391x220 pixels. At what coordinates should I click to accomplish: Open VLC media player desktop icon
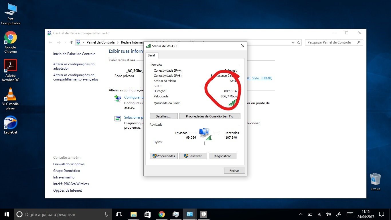pyautogui.click(x=10, y=99)
